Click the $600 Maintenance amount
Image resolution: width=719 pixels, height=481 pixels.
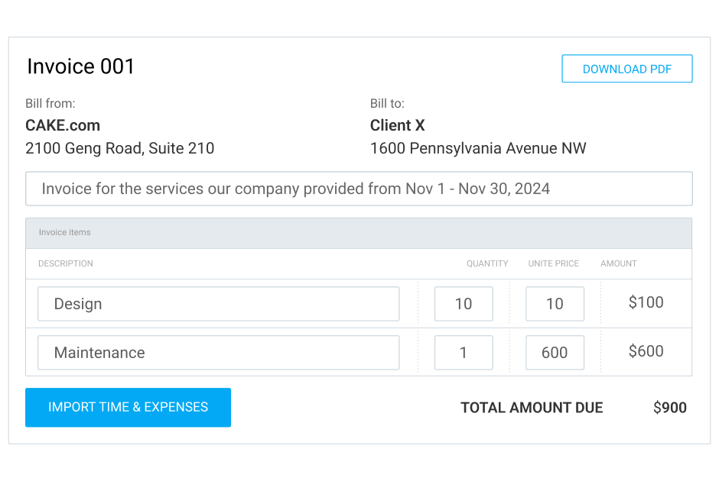[x=646, y=351]
